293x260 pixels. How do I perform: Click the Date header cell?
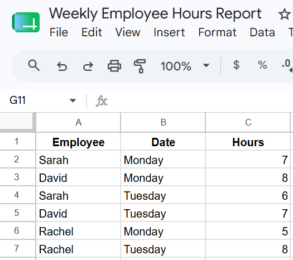pyautogui.click(x=163, y=141)
